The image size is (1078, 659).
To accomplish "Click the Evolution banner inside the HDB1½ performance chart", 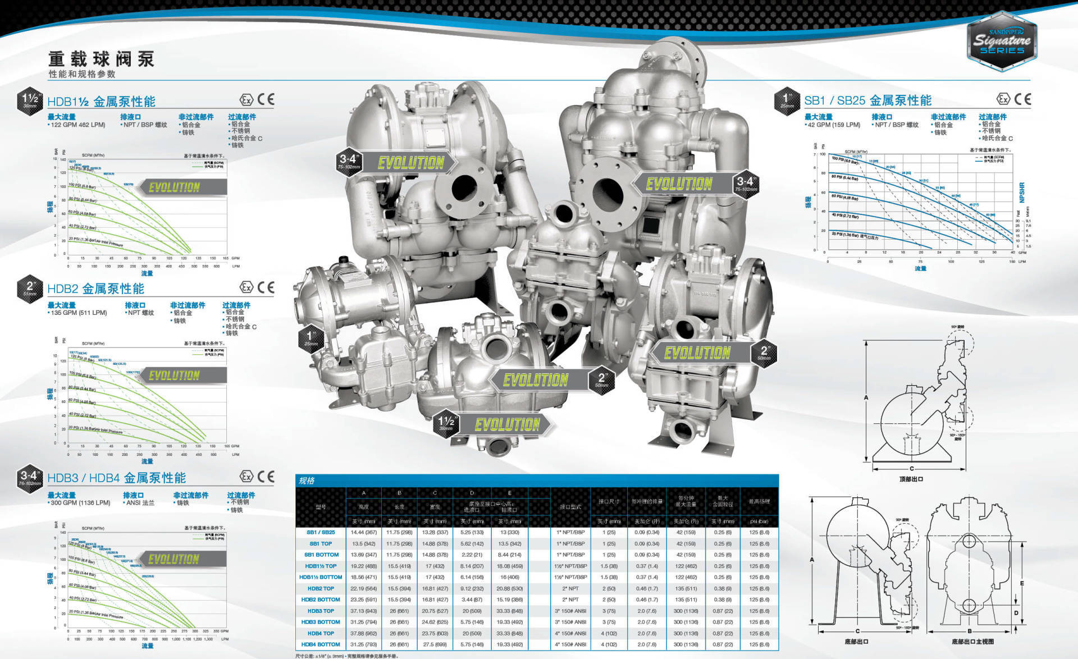I will coord(181,187).
